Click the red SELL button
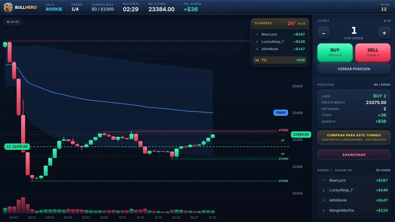395x222 pixels. coord(373,52)
